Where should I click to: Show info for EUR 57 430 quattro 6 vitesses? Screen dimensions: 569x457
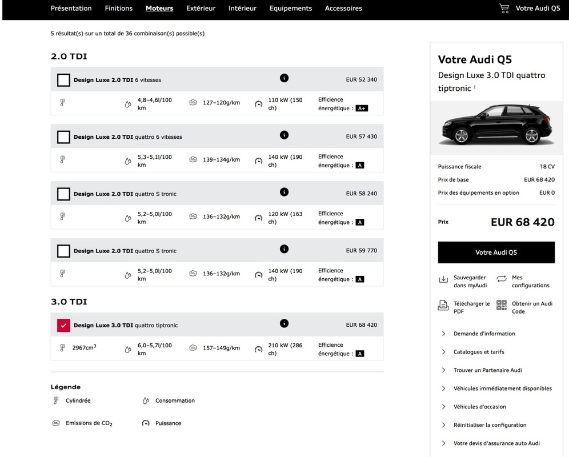pyautogui.click(x=284, y=135)
